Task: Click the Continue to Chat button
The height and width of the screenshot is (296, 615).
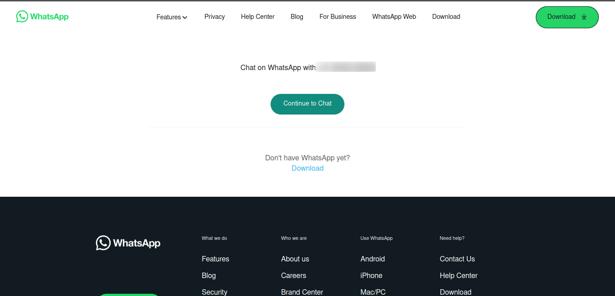Action: 307,104
